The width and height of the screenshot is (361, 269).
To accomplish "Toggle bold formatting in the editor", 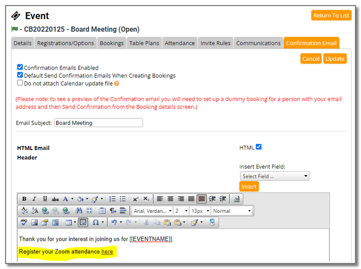I will [24, 199].
